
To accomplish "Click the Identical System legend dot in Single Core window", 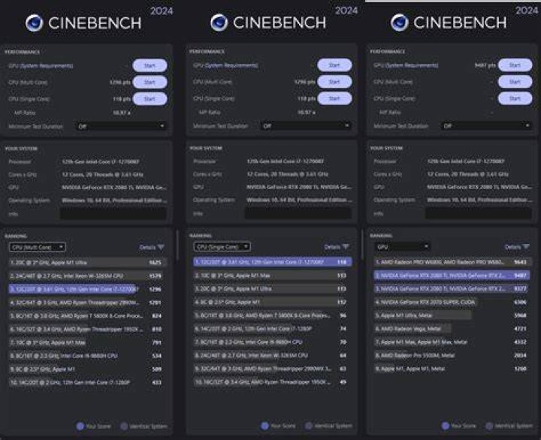I will pos(309,426).
